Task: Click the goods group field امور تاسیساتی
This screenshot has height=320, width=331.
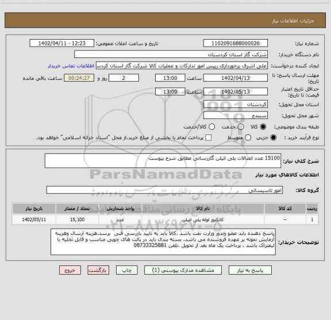Action: (164, 190)
